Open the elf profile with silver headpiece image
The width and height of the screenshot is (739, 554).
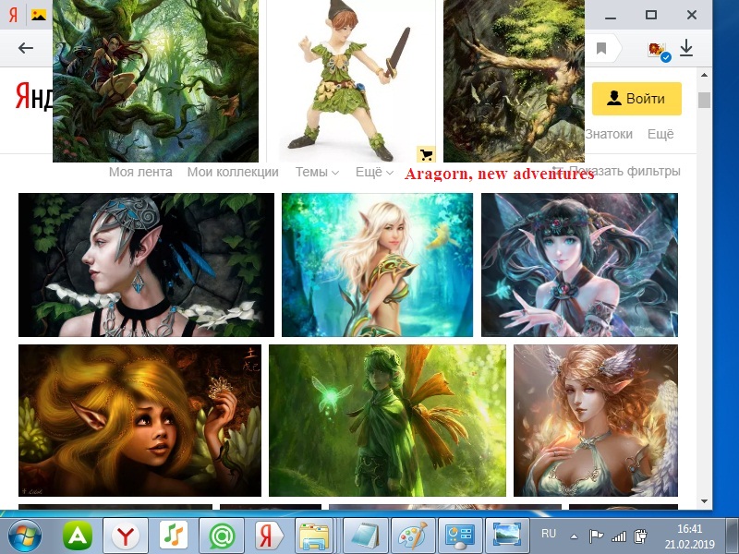coord(146,265)
